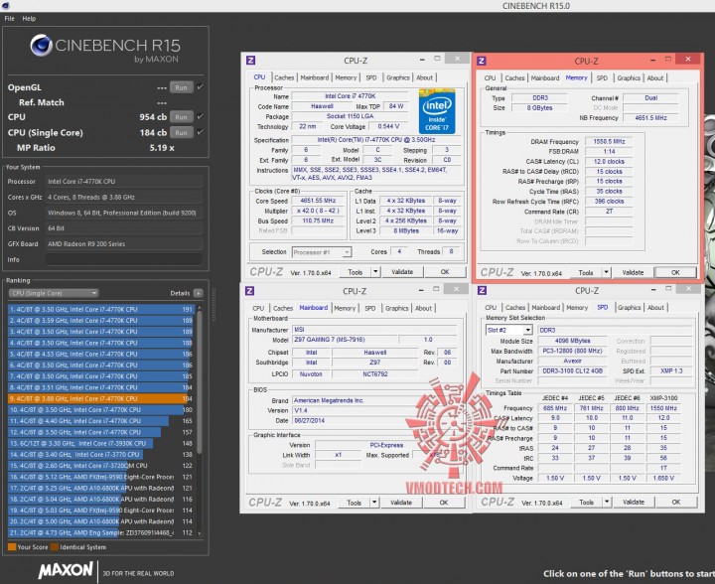Select ranking row 16 AMD FX-9590 at 5.12 GHz
This screenshot has height=584, width=715.
[x=100, y=477]
